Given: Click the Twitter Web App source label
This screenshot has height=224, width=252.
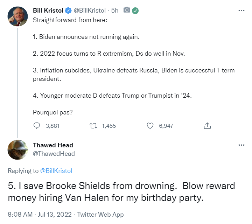Looking at the screenshot, I should 100,214.
